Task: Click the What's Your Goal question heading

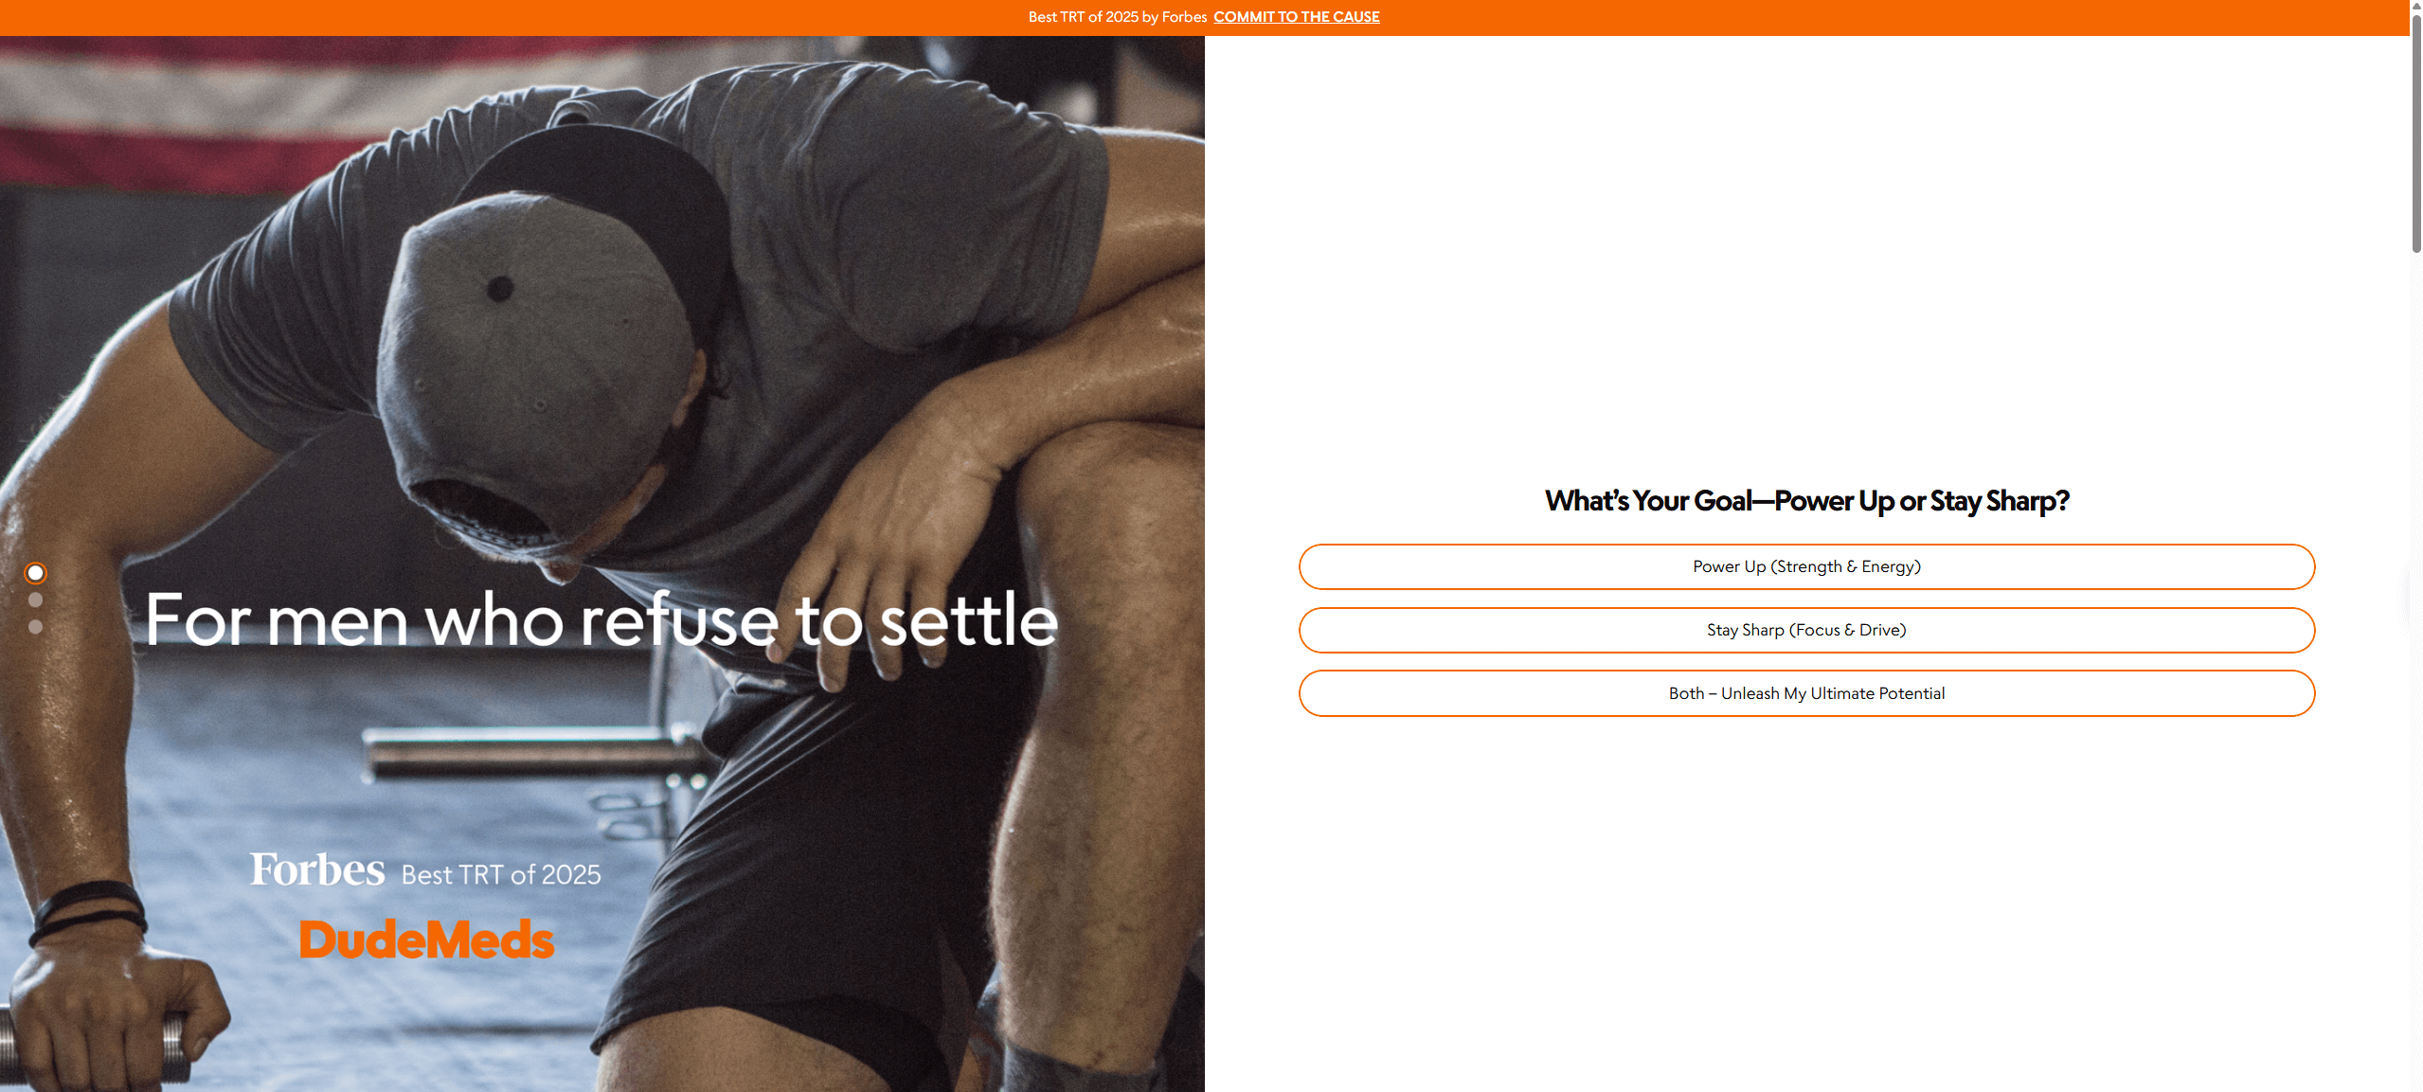Action: pyautogui.click(x=1806, y=500)
